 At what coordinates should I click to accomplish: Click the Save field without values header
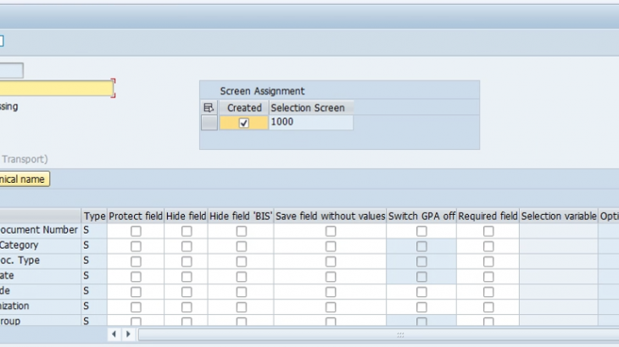tap(330, 216)
